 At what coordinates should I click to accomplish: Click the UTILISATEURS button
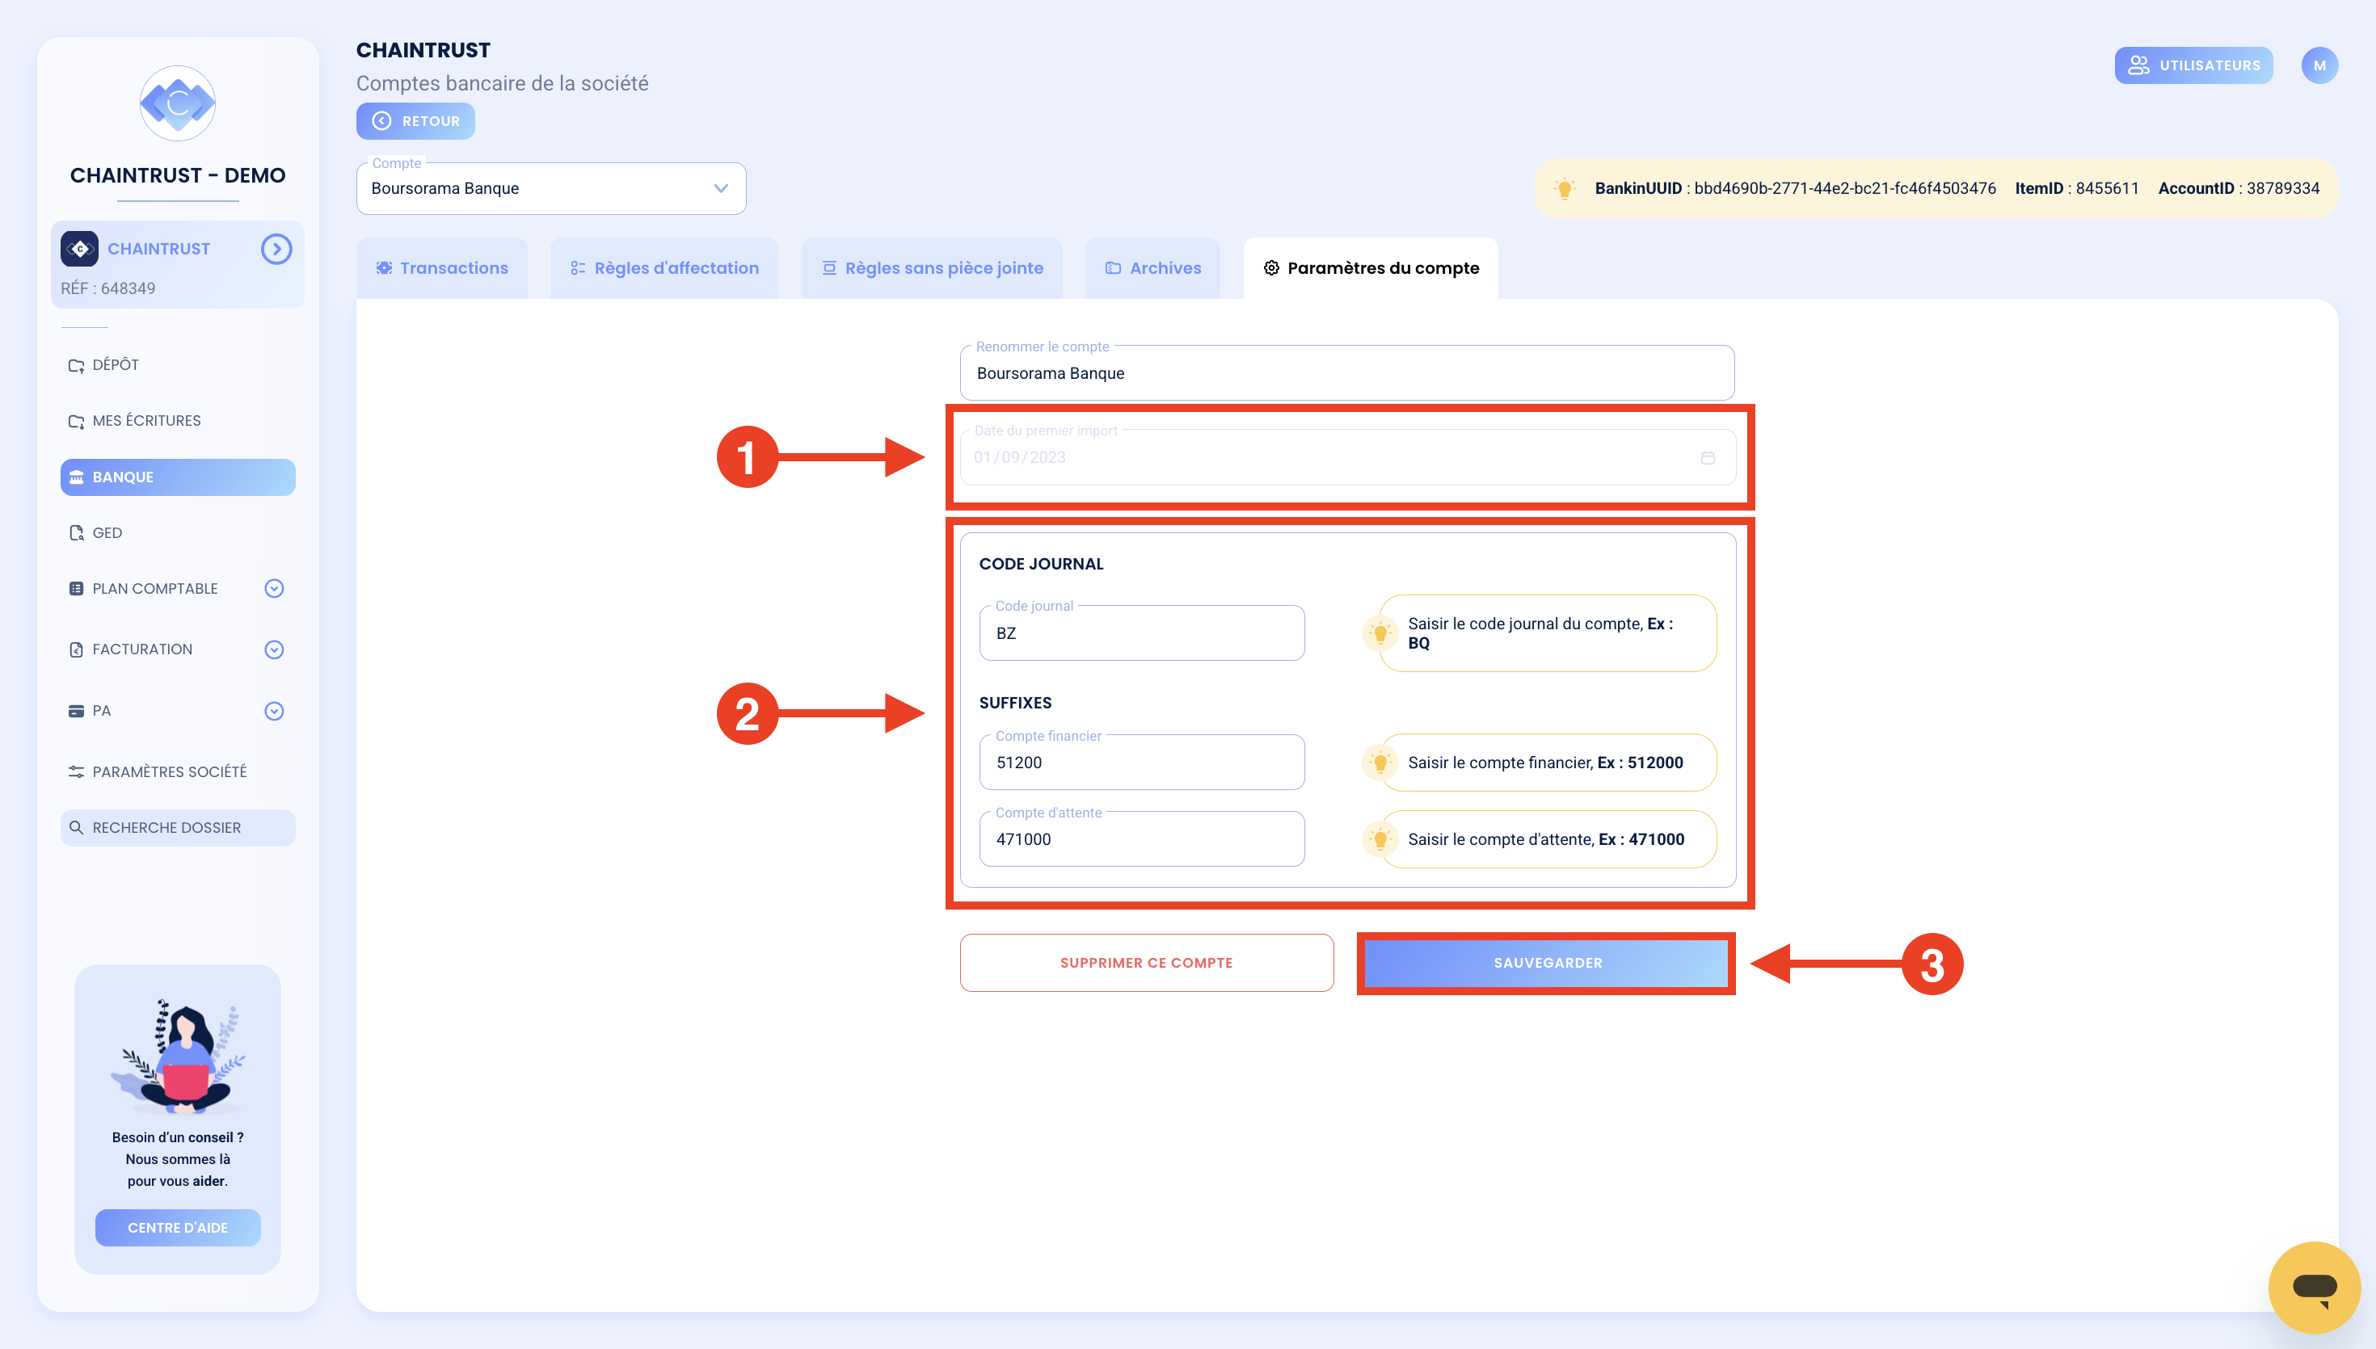tap(2193, 65)
